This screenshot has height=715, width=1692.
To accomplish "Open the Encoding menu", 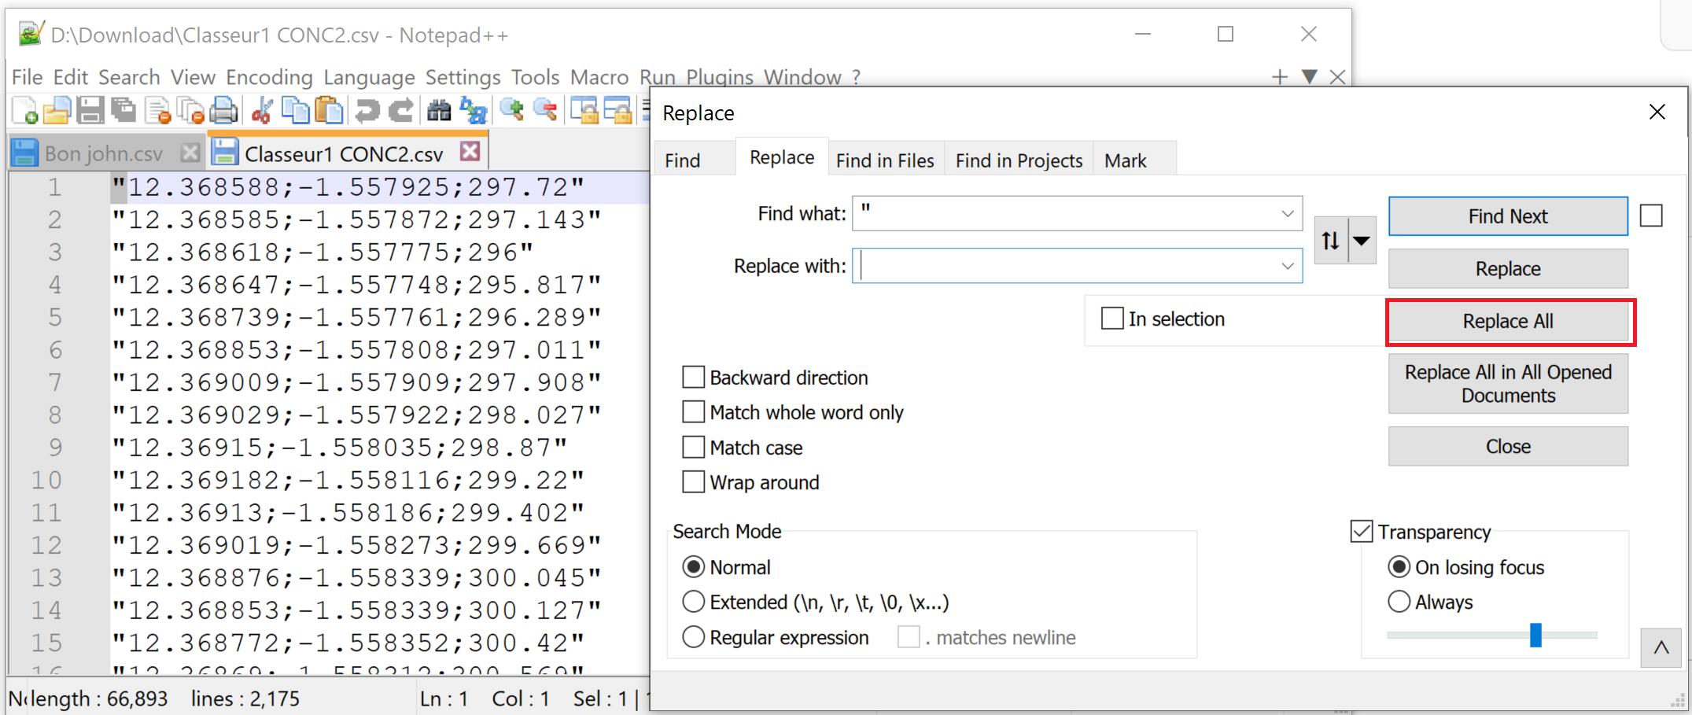I will (x=269, y=77).
